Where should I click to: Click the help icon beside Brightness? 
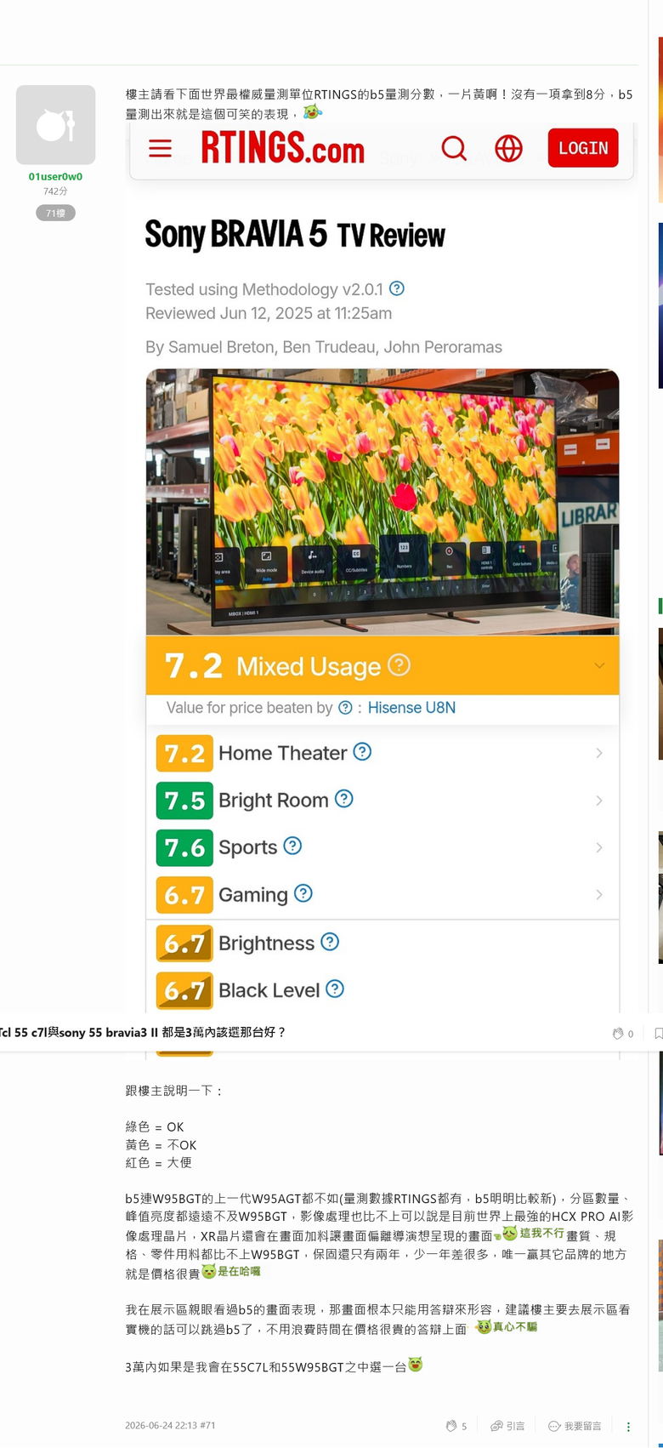pos(330,941)
